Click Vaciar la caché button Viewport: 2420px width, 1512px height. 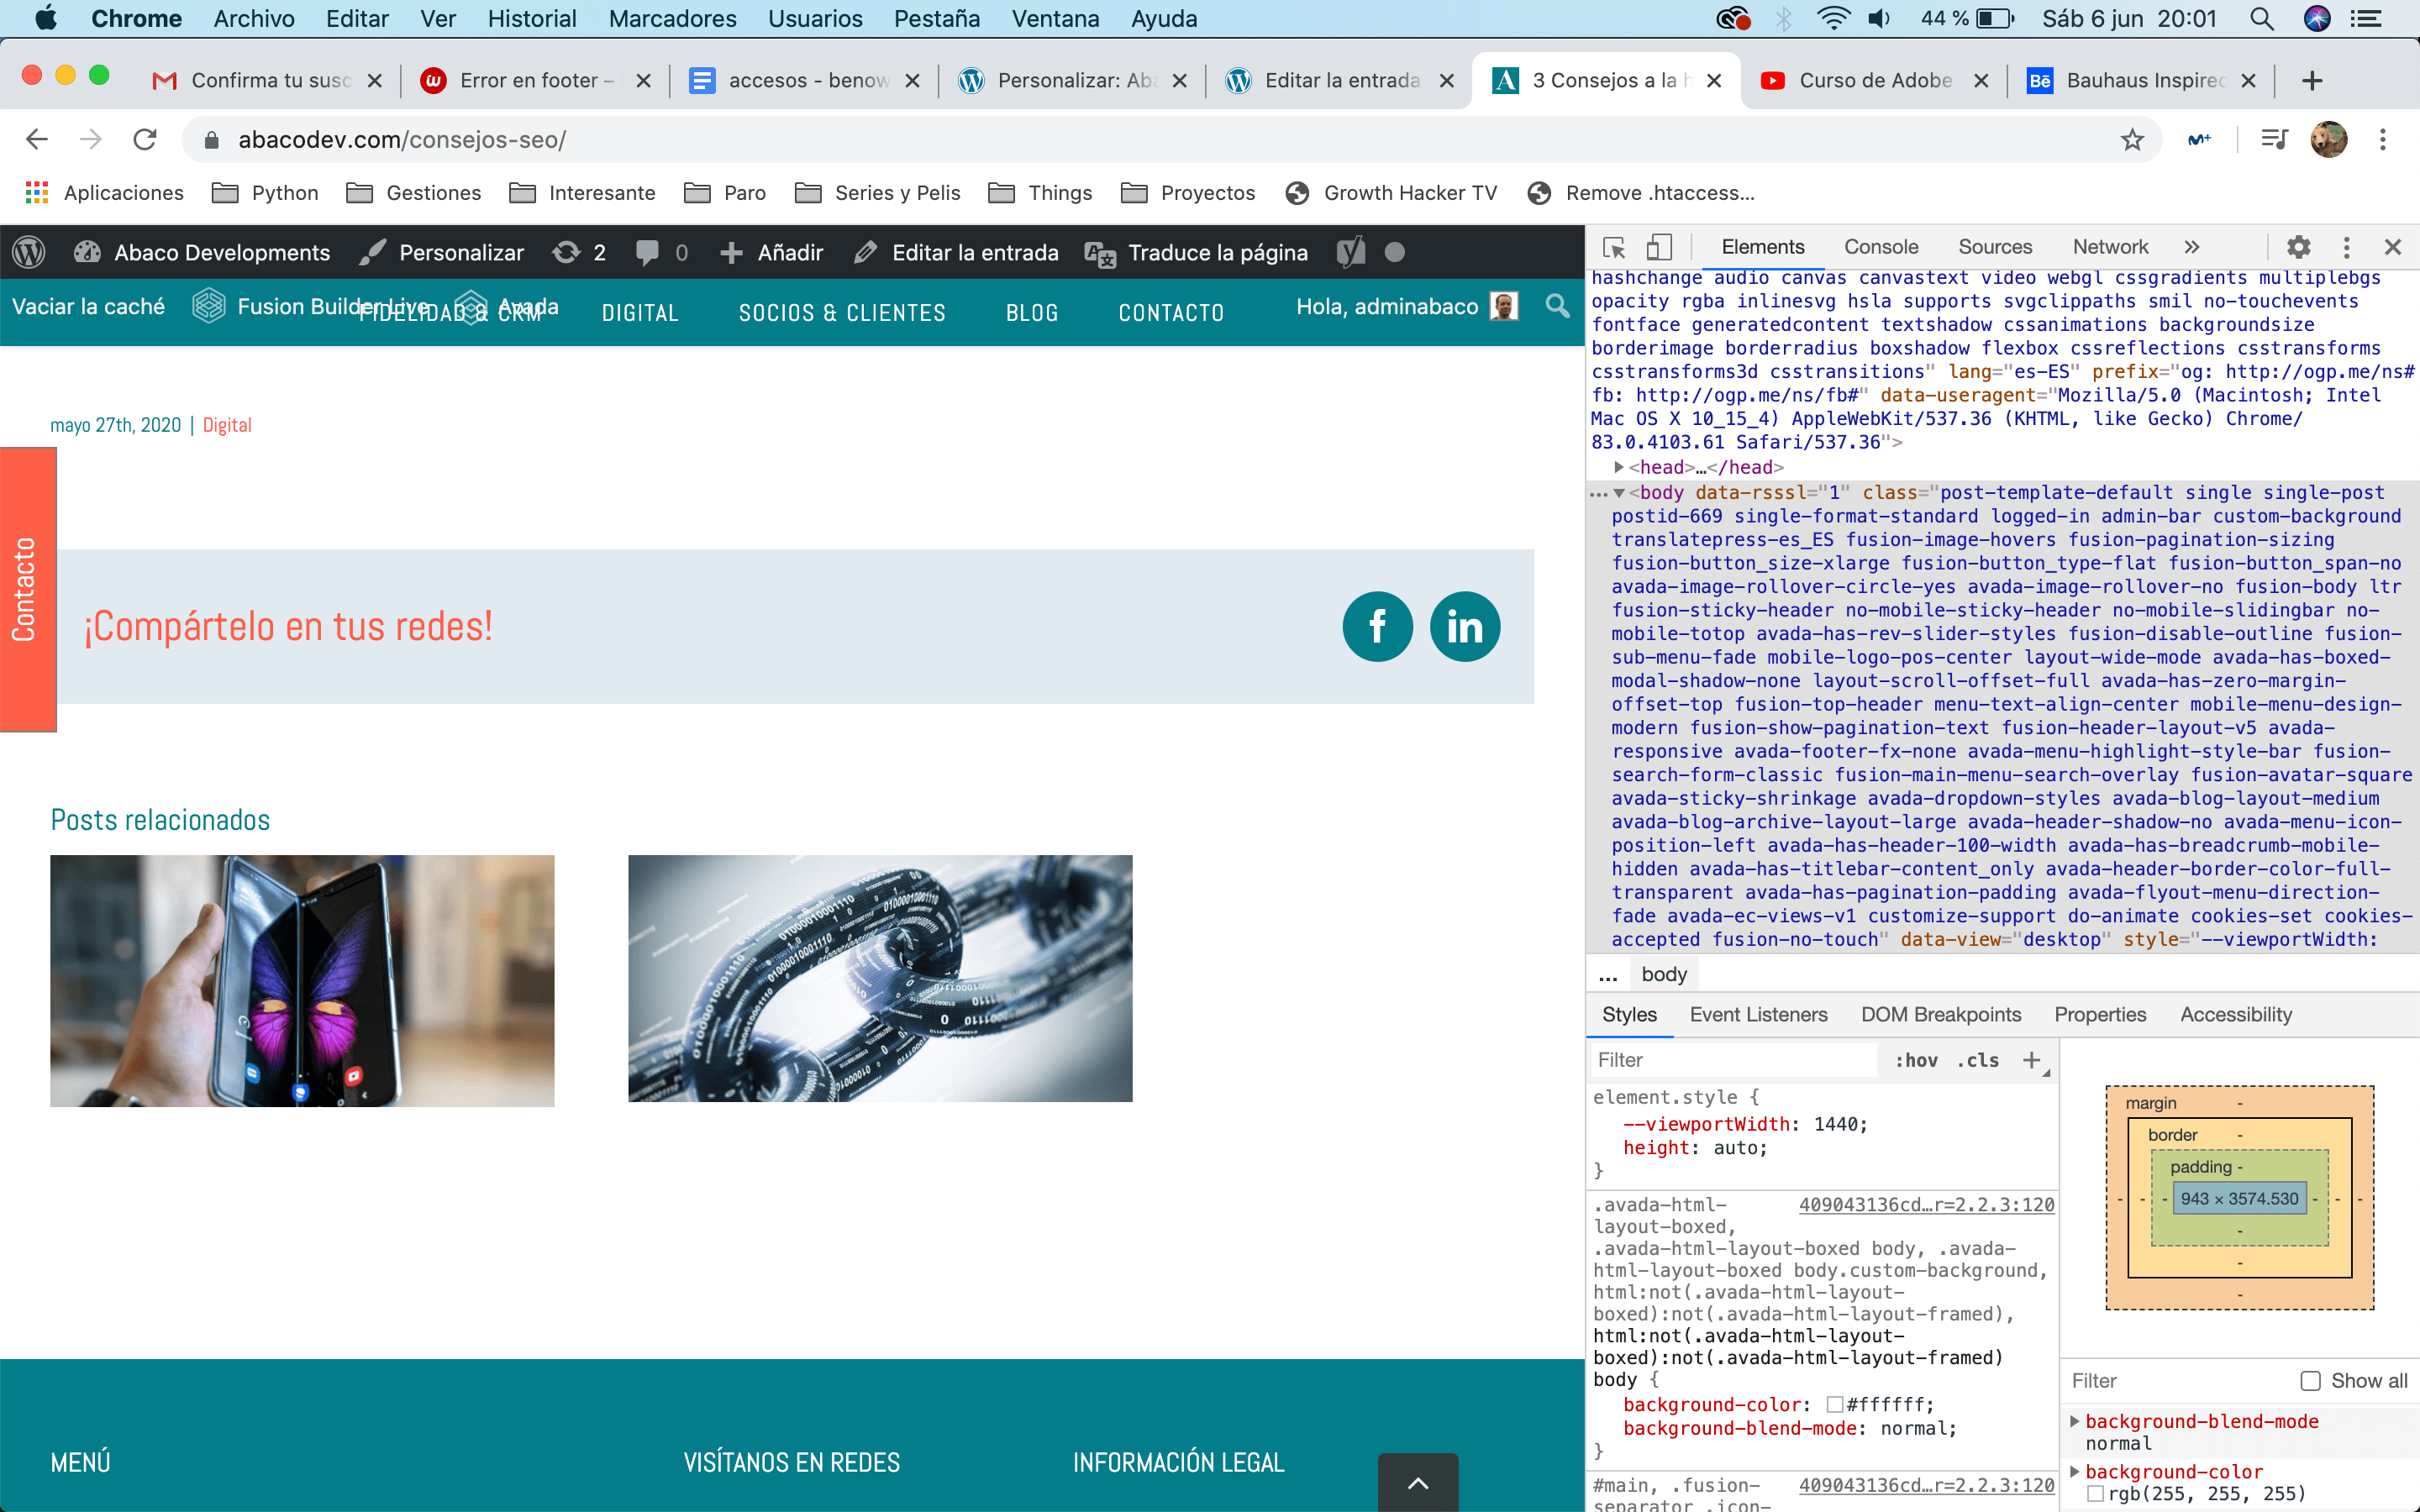88,306
